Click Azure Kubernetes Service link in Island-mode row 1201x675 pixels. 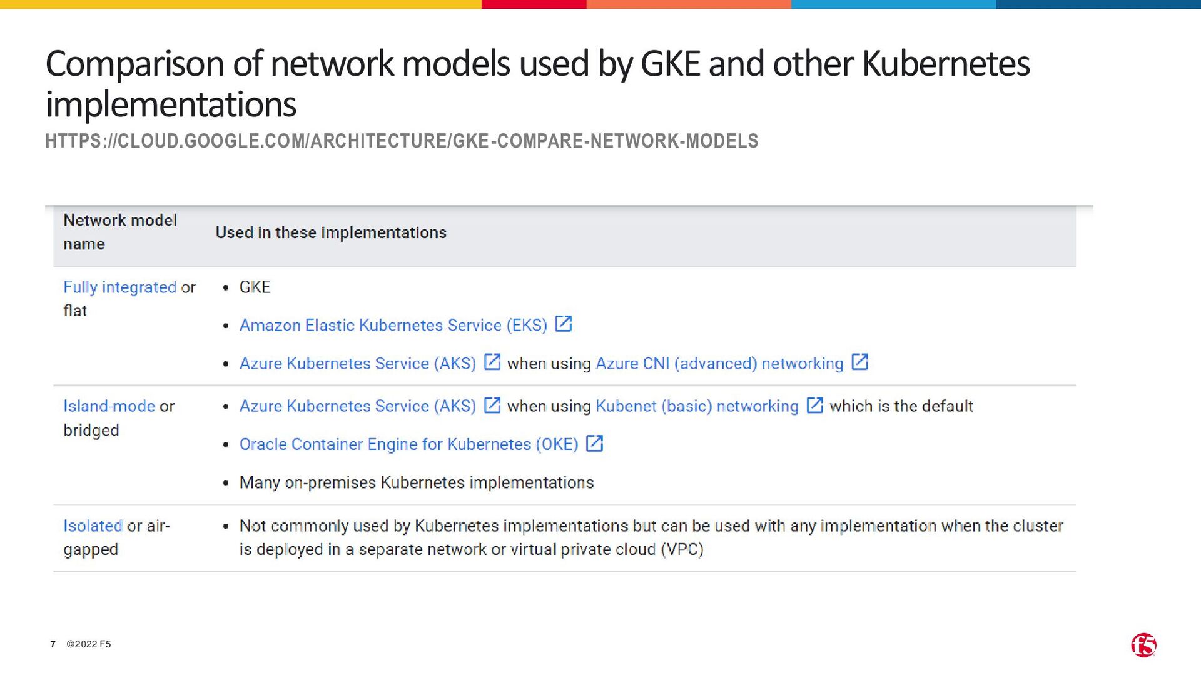pos(357,406)
